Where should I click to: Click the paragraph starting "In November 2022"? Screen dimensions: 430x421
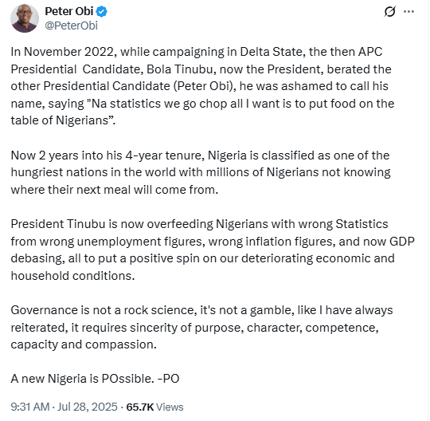click(202, 86)
